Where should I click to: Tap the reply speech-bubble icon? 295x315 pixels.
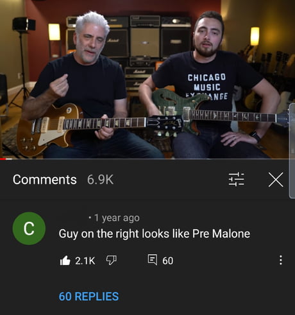[153, 260]
